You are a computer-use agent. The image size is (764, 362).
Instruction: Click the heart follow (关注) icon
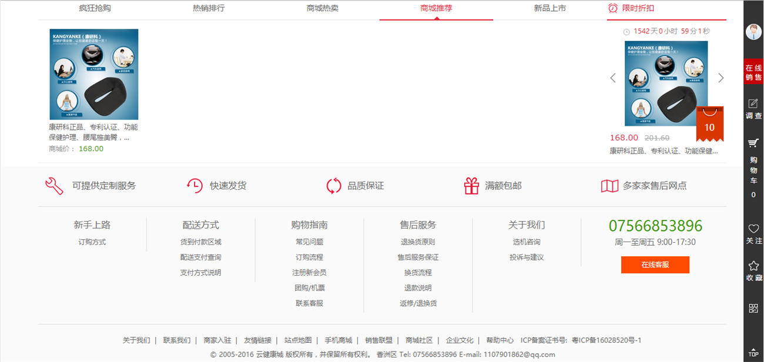(753, 229)
